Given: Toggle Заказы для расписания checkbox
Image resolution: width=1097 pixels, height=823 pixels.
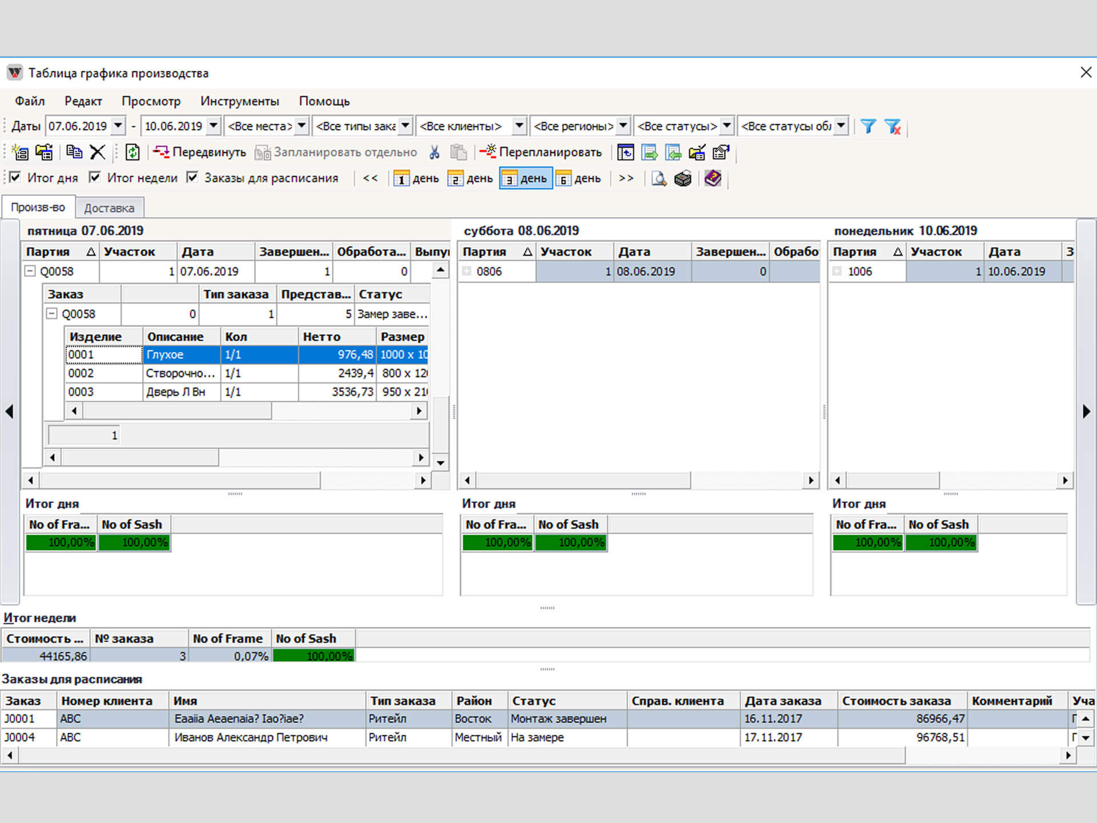Looking at the screenshot, I should (x=193, y=178).
